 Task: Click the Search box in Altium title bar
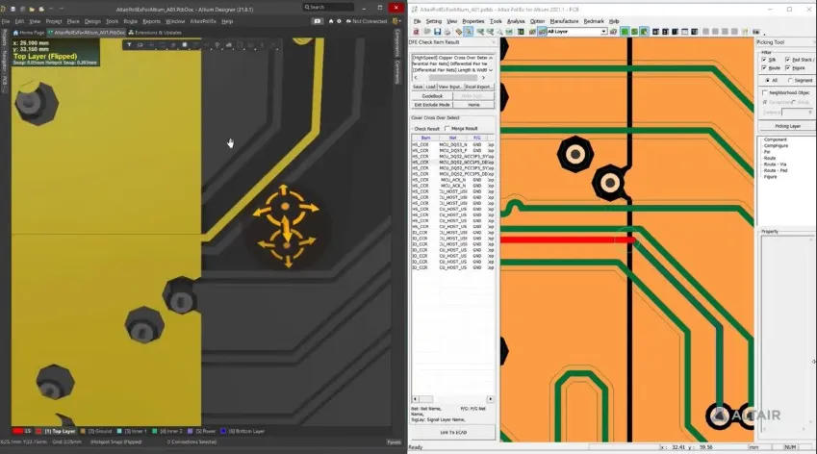point(328,8)
